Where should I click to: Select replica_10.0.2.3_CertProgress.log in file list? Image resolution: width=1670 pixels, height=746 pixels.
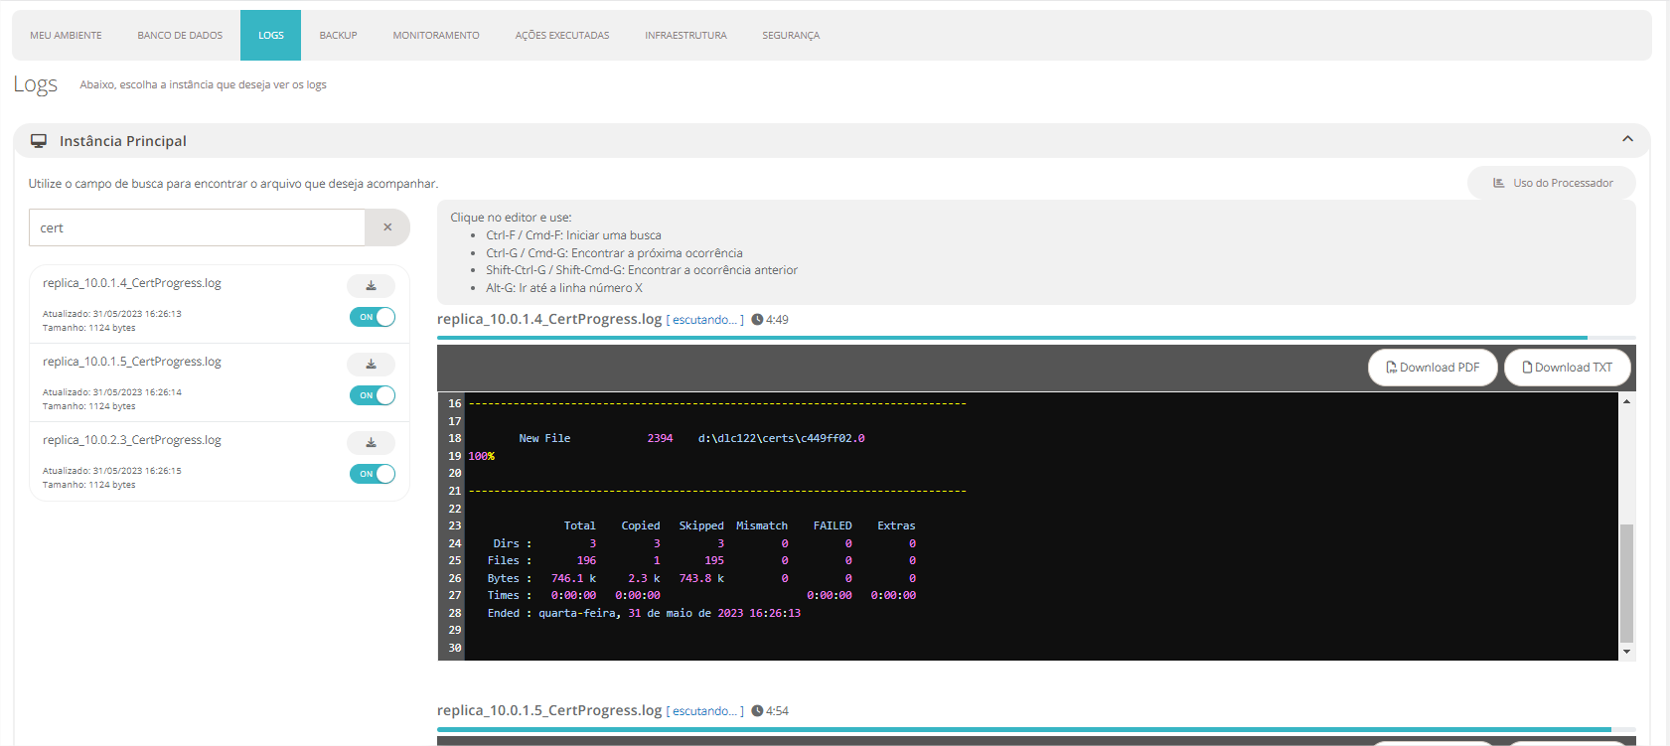click(132, 440)
